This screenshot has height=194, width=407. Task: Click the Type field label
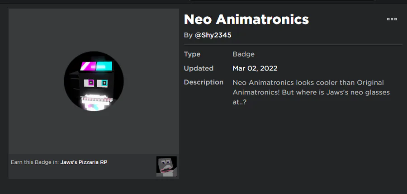click(192, 54)
